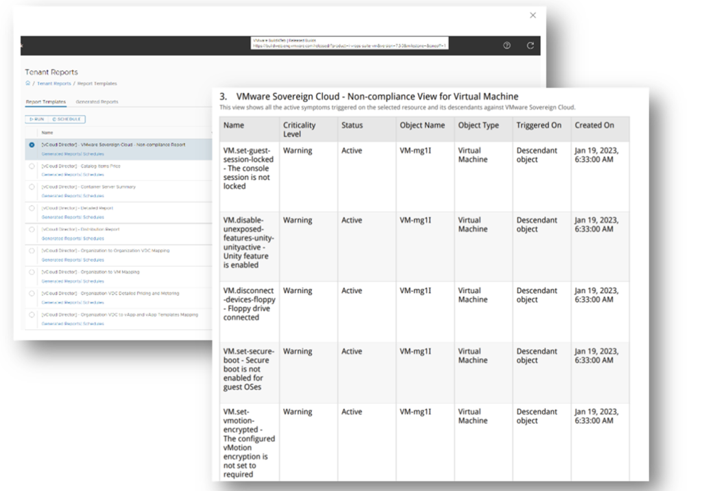This screenshot has width=702, height=491.
Task: Choose the Distribution Report radio button
Action: pos(32,229)
